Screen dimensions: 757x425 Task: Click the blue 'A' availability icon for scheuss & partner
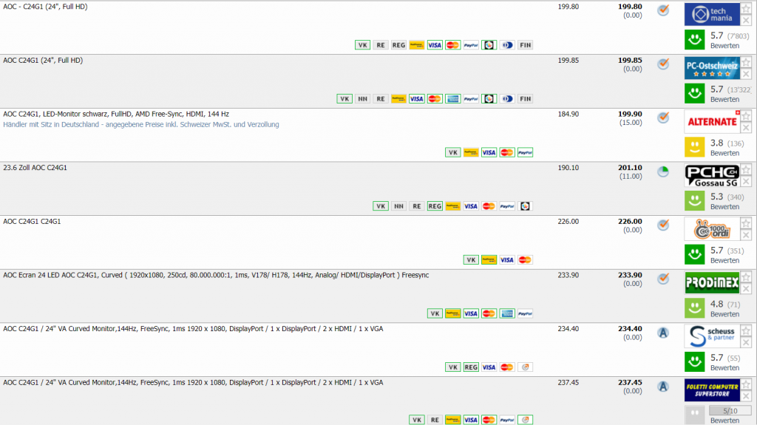point(663,333)
